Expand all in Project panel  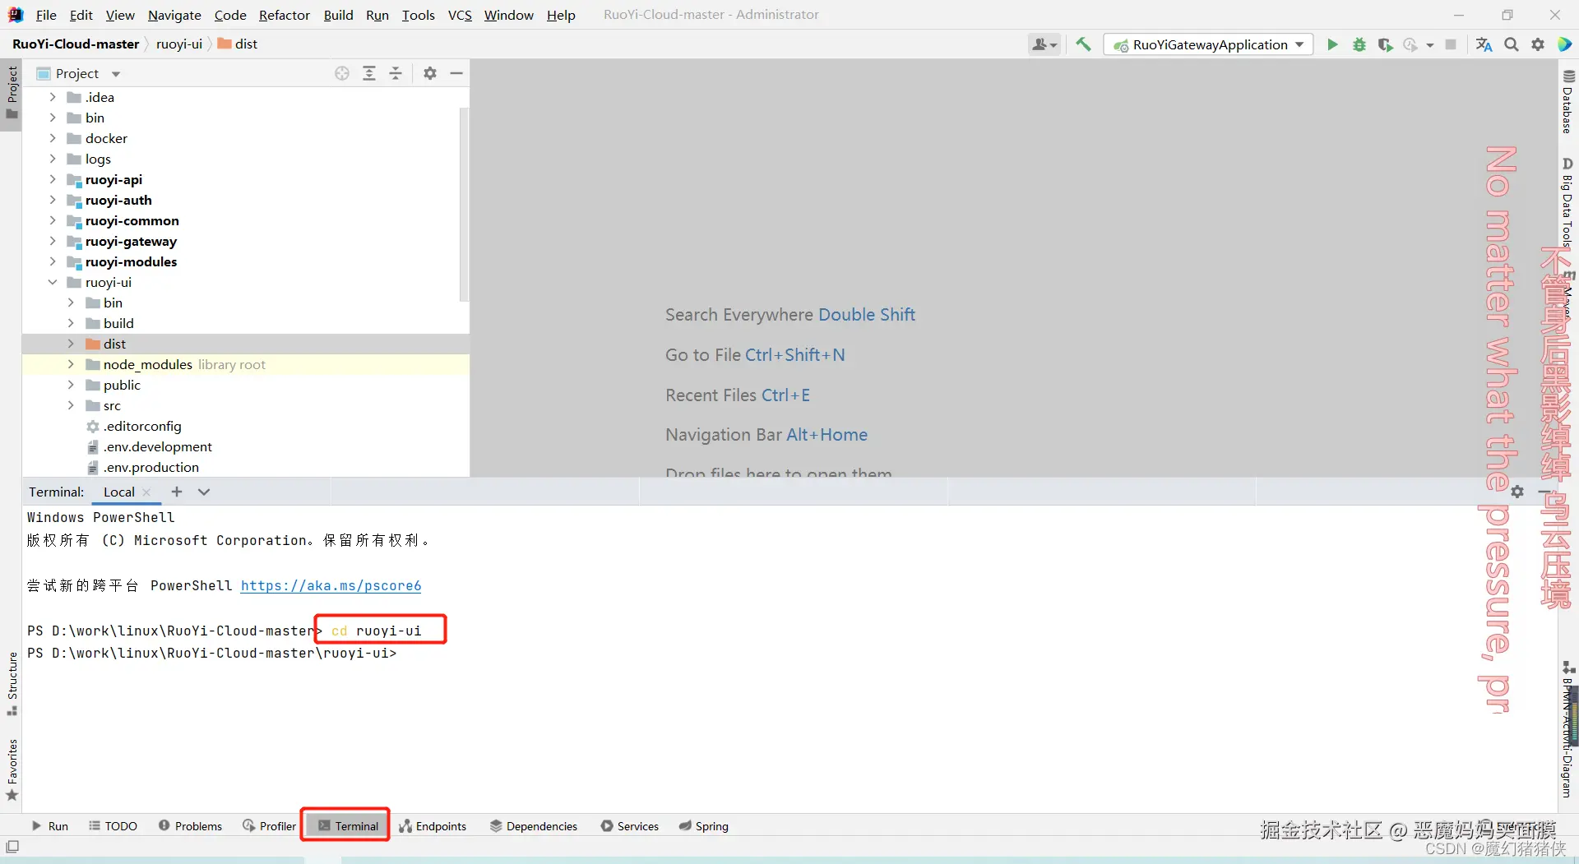(369, 73)
